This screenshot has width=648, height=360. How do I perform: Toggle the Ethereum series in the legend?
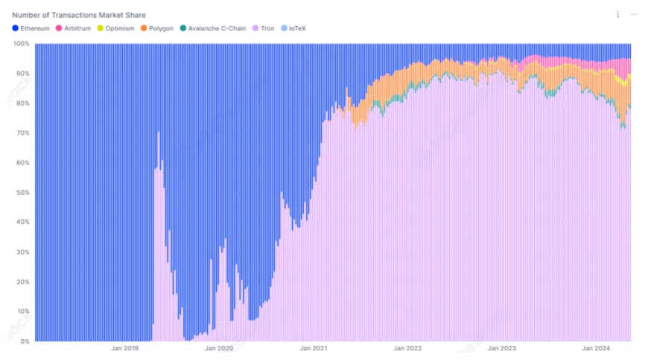coord(31,28)
